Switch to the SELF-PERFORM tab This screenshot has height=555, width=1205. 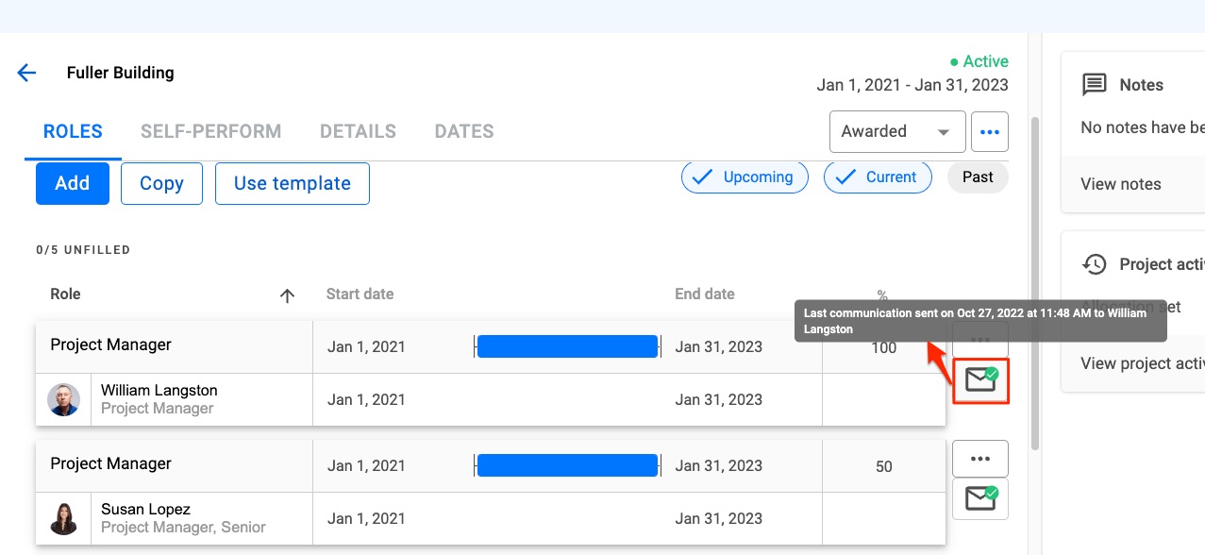point(211,132)
